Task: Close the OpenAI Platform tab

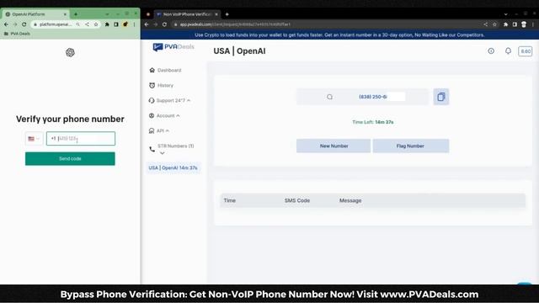Action: [65, 14]
